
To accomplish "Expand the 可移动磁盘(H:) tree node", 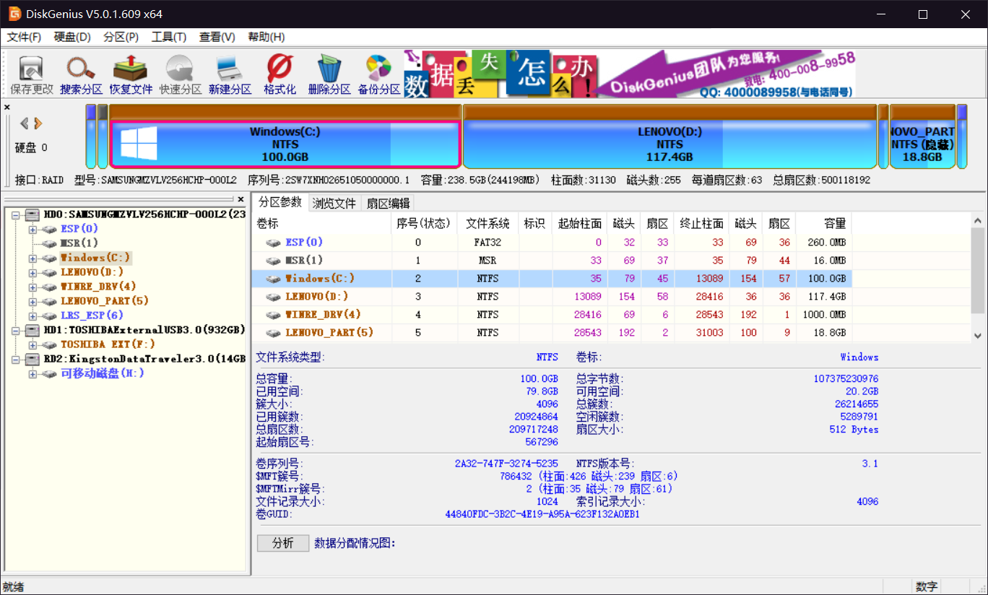I will point(32,373).
